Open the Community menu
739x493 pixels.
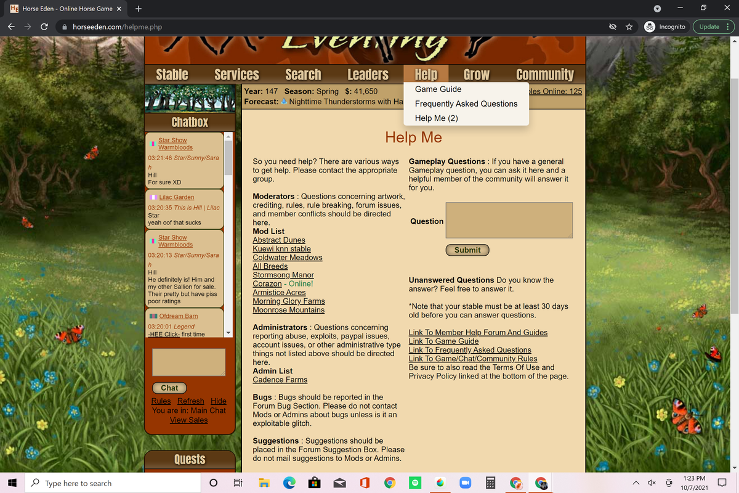click(x=545, y=75)
